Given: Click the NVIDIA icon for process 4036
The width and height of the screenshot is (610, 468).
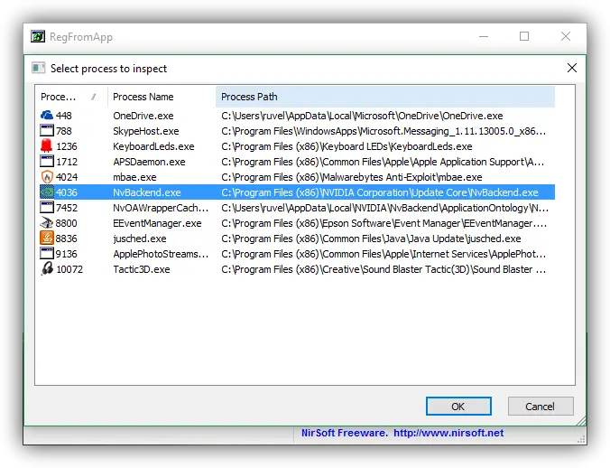Looking at the screenshot, I should pos(47,192).
